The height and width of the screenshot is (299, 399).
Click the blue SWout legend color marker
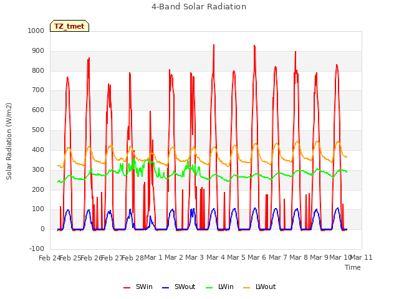[165, 288]
